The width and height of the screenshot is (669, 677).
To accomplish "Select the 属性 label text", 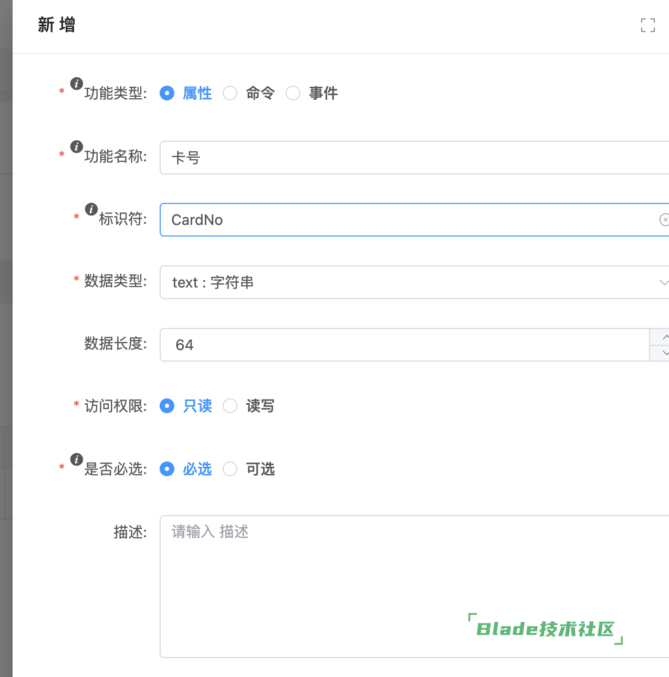I will pyautogui.click(x=197, y=93).
